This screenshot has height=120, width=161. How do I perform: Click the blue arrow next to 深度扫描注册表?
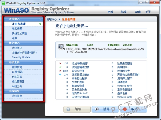tap(60, 74)
